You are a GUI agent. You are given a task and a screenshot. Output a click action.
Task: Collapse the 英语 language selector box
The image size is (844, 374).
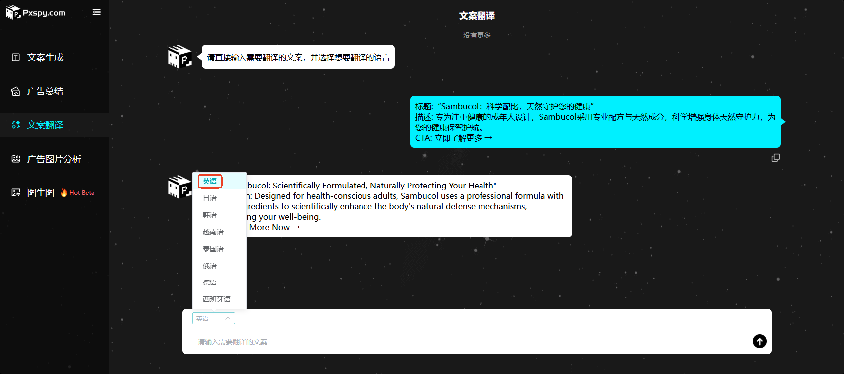(214, 318)
